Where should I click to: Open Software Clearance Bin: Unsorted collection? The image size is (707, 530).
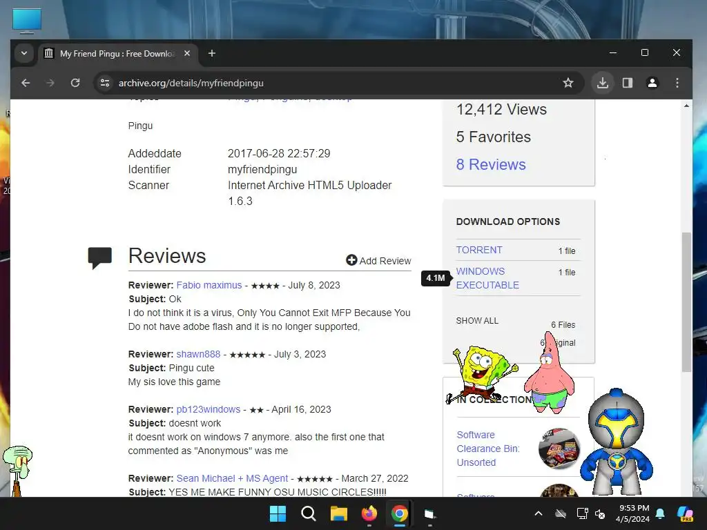(x=488, y=449)
